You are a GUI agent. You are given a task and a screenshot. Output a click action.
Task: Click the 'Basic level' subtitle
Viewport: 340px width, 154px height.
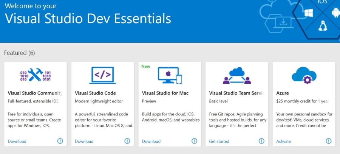coord(218,101)
